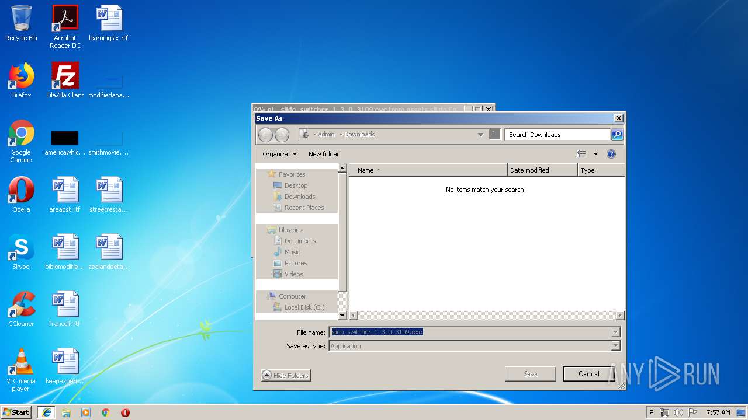Select the keepexperi document icon
The width and height of the screenshot is (748, 420).
(x=65, y=366)
